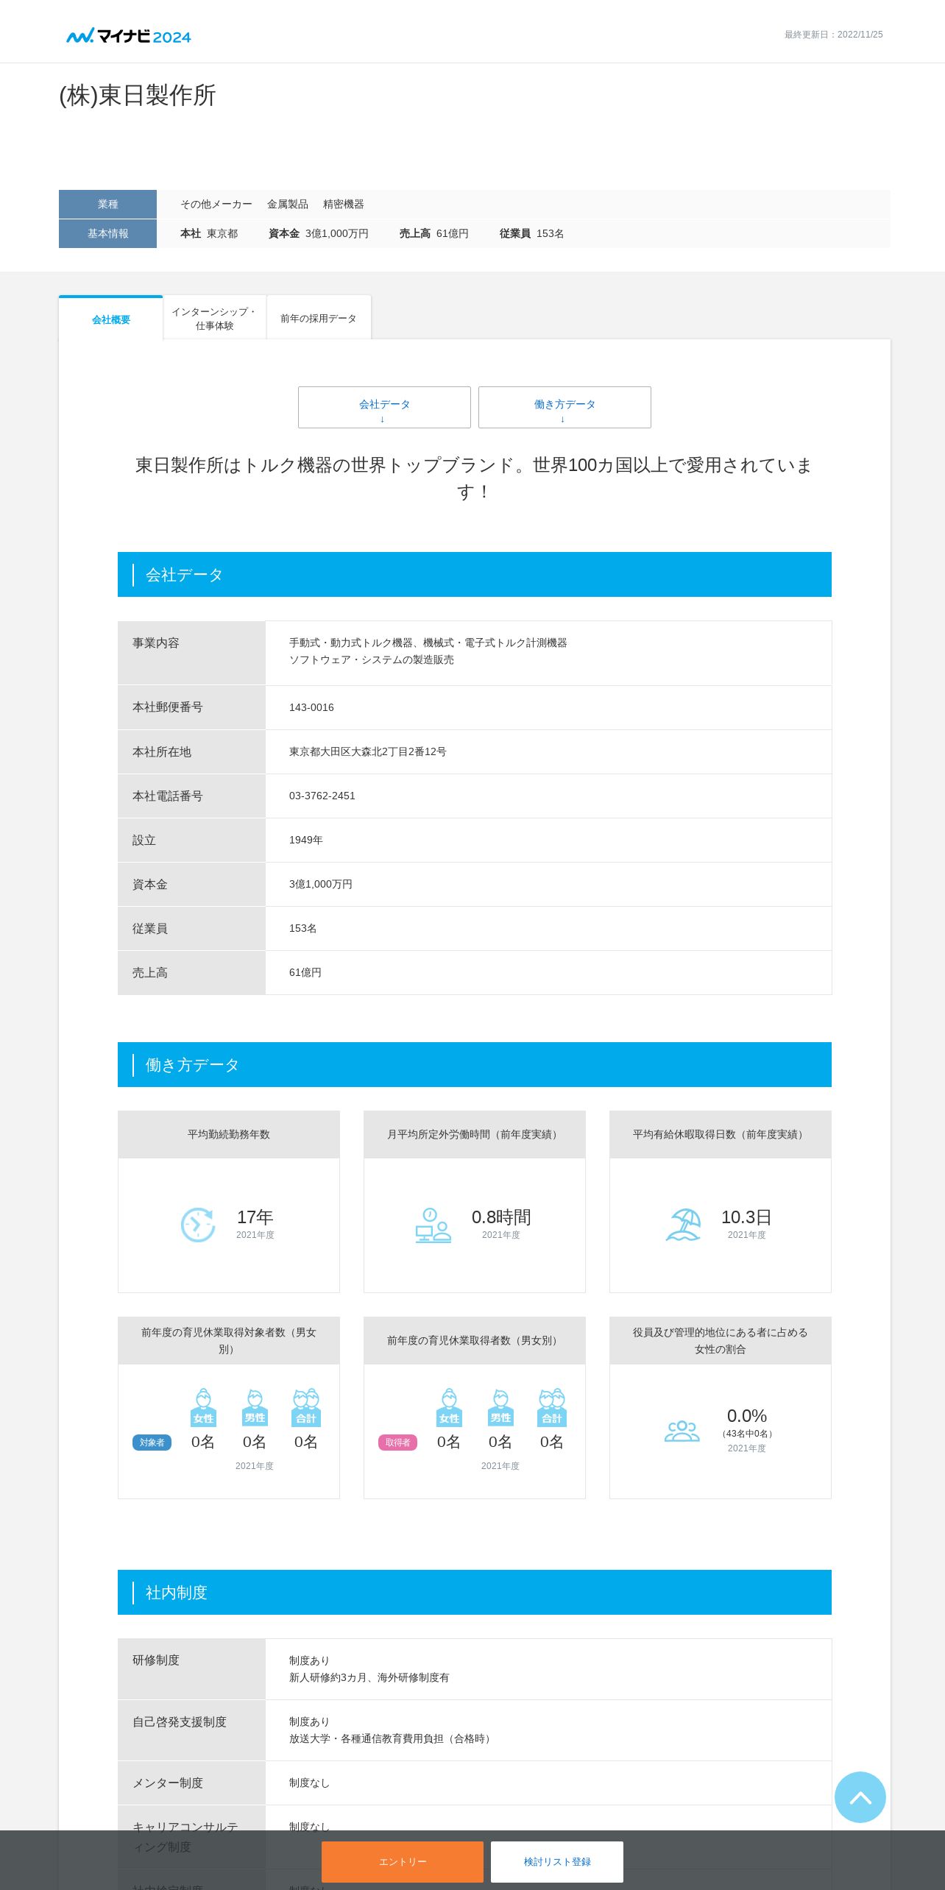The width and height of the screenshot is (945, 1890).
Task: Click the postal code 143-0016
Action: (311, 707)
